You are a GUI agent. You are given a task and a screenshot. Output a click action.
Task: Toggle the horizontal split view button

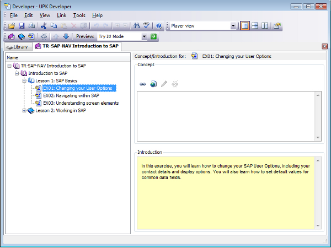click(255, 26)
